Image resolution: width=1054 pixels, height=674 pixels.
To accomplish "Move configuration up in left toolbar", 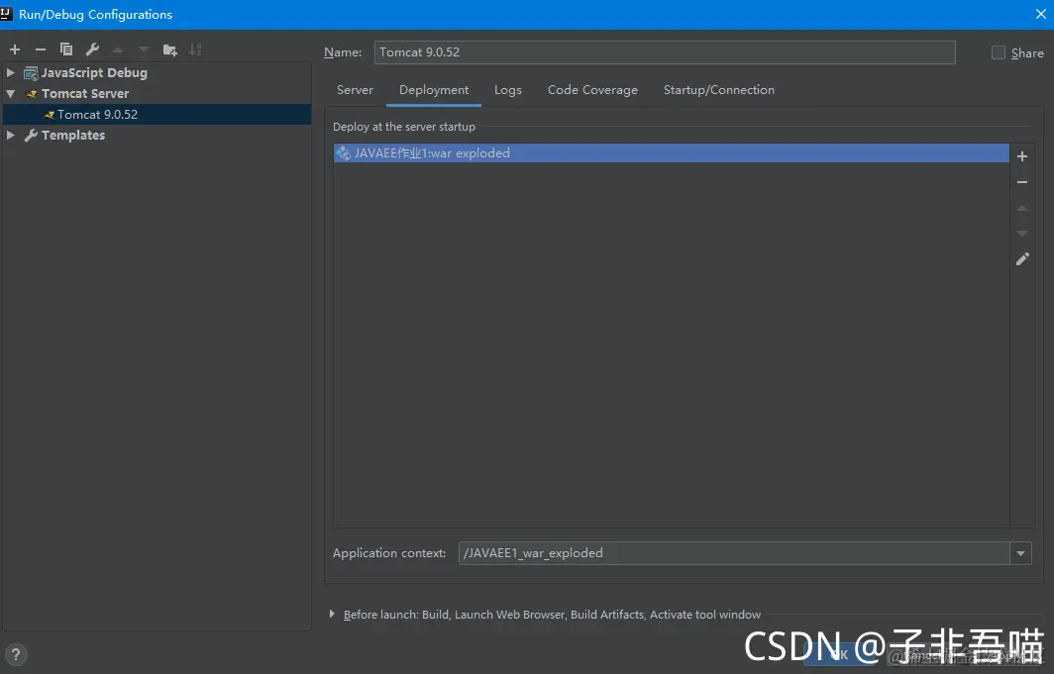I will pyautogui.click(x=118, y=49).
